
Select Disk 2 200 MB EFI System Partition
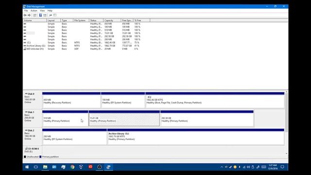tap(74, 137)
